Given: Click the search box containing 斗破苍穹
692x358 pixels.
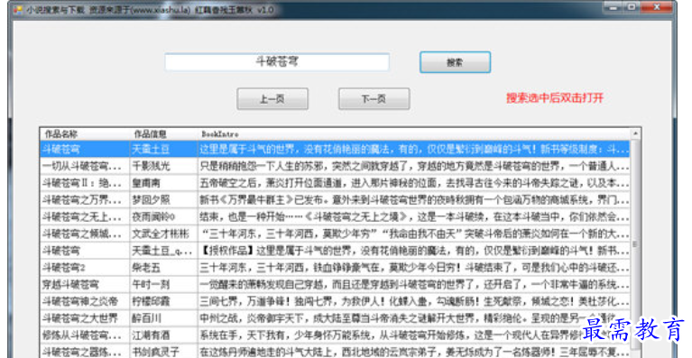Looking at the screenshot, I should point(277,62).
